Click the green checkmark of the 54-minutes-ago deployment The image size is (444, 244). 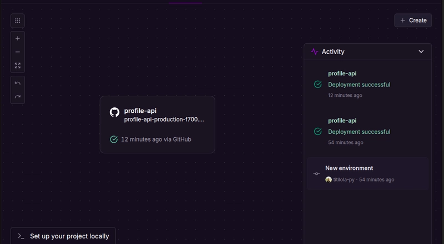click(317, 132)
